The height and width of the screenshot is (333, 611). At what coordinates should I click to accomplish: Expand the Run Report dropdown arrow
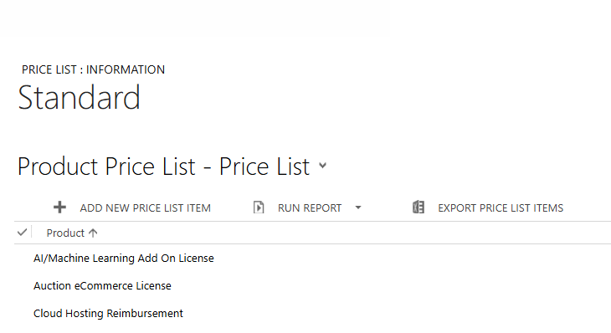click(358, 207)
